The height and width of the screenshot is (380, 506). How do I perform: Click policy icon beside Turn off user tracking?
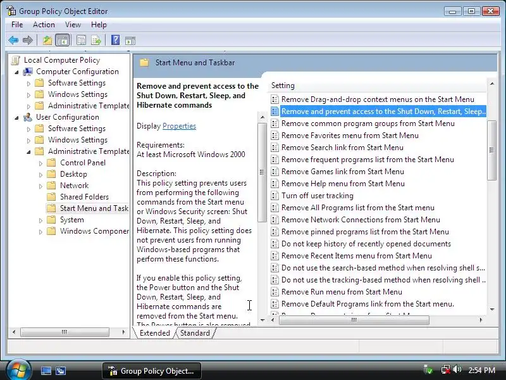[x=275, y=196]
